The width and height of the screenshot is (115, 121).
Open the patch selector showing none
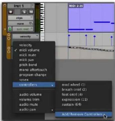(x=21, y=24)
